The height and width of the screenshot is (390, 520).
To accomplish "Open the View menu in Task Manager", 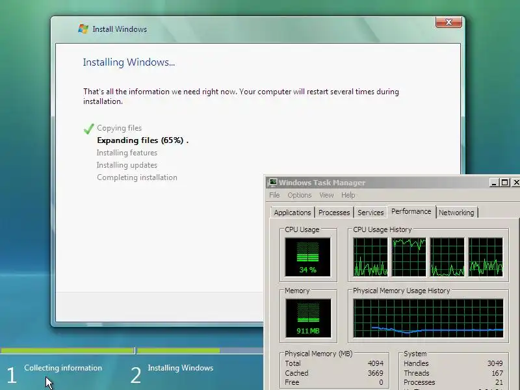I will pos(326,195).
